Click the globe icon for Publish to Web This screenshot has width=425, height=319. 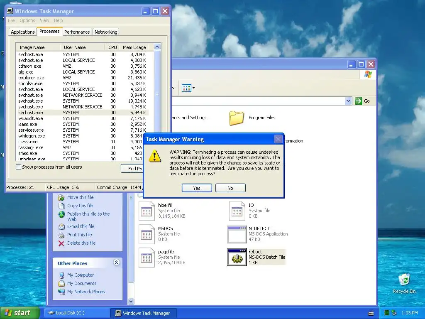(x=61, y=214)
